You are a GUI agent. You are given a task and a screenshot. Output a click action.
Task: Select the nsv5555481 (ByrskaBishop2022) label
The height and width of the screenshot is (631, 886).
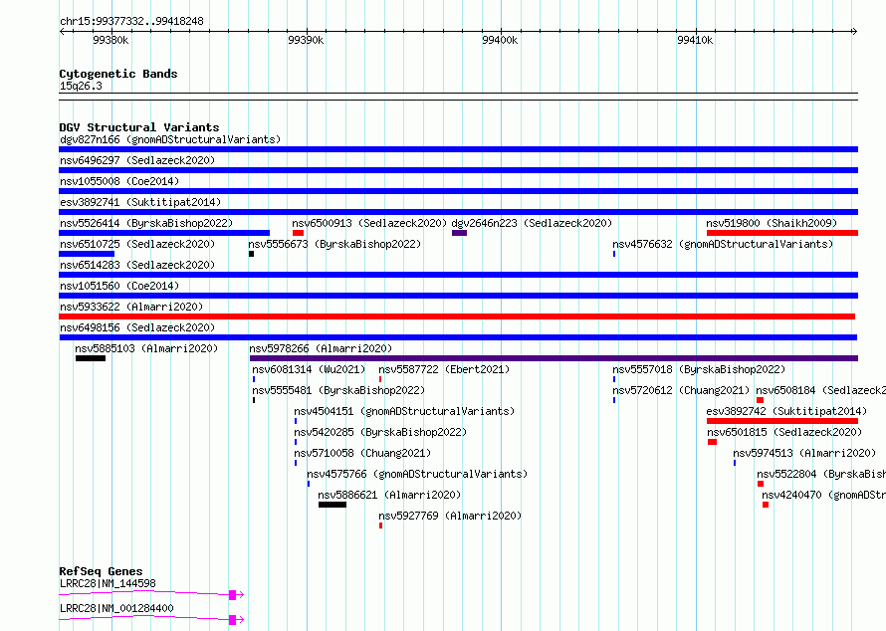pos(338,390)
